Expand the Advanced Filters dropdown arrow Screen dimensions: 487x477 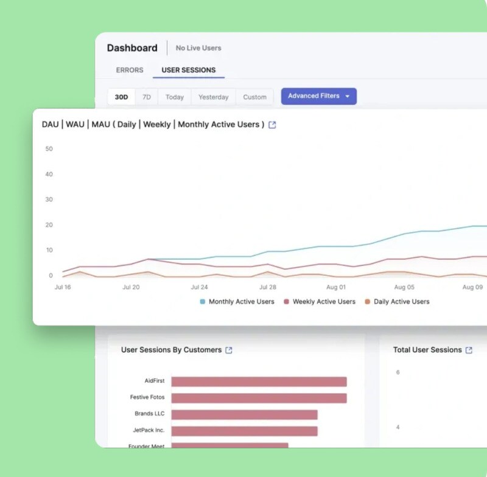point(347,97)
